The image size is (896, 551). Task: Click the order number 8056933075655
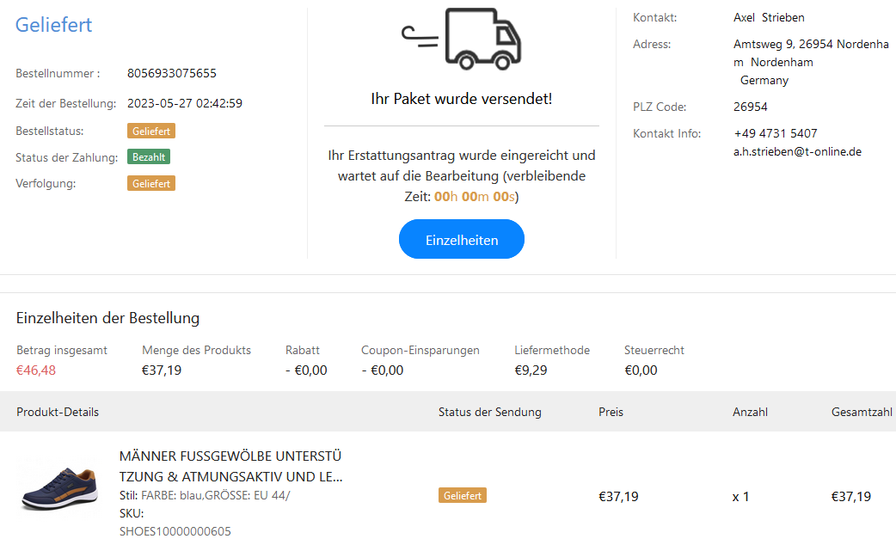[172, 73]
